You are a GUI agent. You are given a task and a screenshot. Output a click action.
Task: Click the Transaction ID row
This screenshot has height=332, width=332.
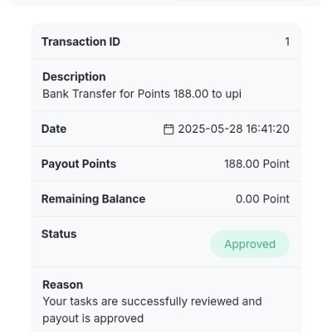tap(166, 41)
